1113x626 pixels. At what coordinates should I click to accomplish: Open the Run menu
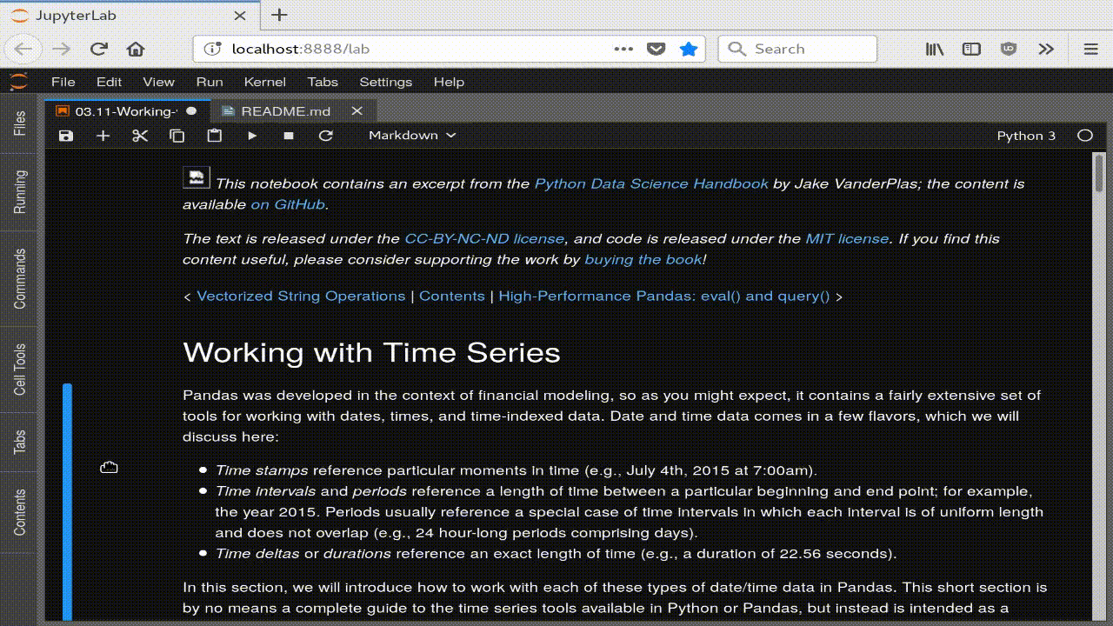tap(210, 82)
